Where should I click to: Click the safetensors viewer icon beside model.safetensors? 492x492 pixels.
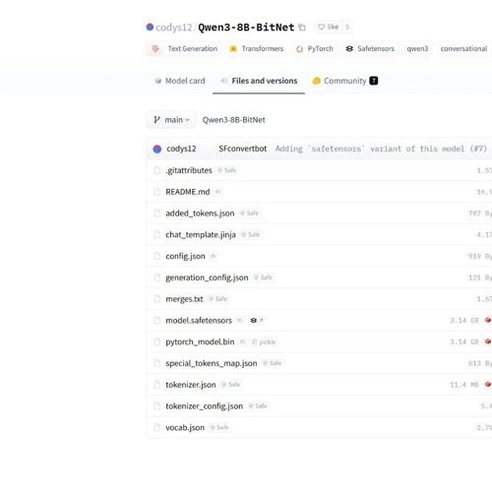tap(257, 321)
